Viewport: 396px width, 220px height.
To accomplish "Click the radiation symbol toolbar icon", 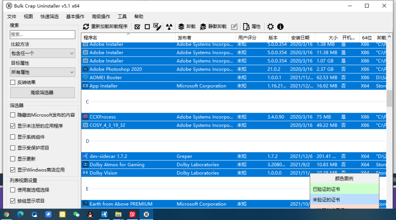I will click(169, 27).
